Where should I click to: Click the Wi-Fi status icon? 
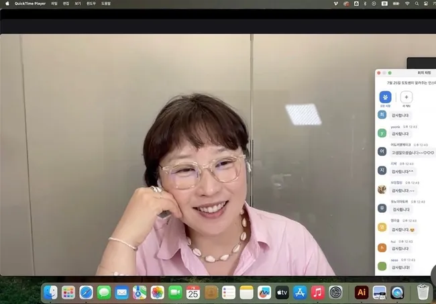[407, 3]
